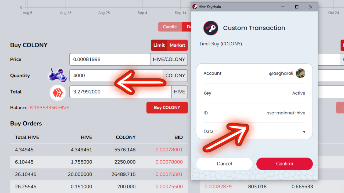Switch chart to Candle view

point(170,27)
